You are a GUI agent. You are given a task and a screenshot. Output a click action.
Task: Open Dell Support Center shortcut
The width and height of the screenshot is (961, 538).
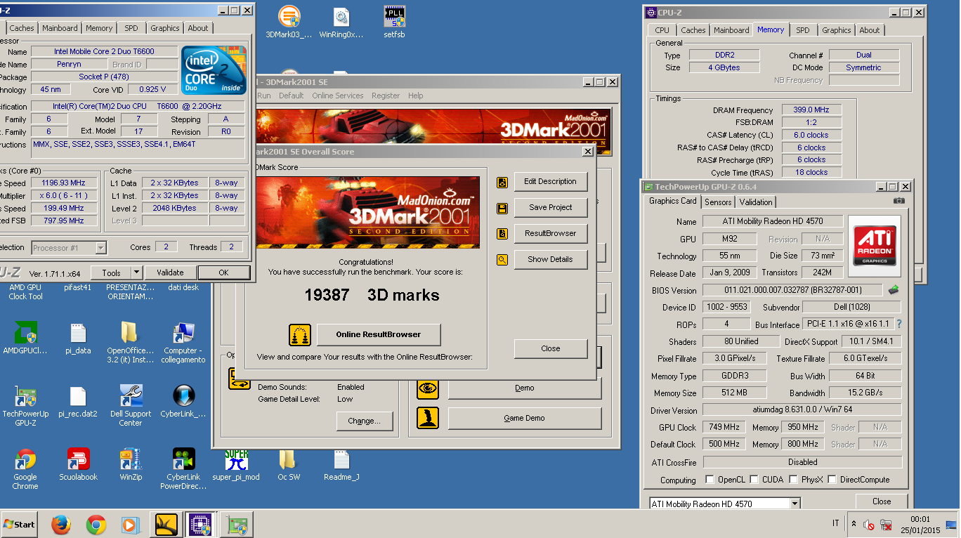click(131, 405)
